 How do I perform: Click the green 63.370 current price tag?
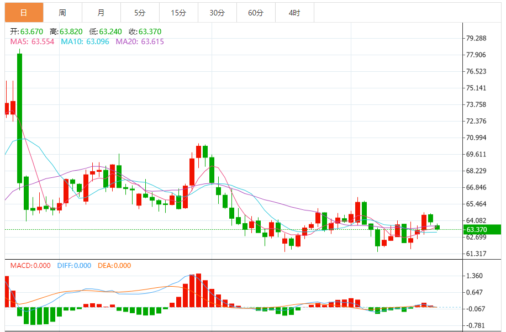[482, 230]
